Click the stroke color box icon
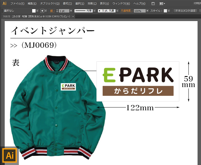The height and width of the screenshot is (165, 201). tap(42, 11)
